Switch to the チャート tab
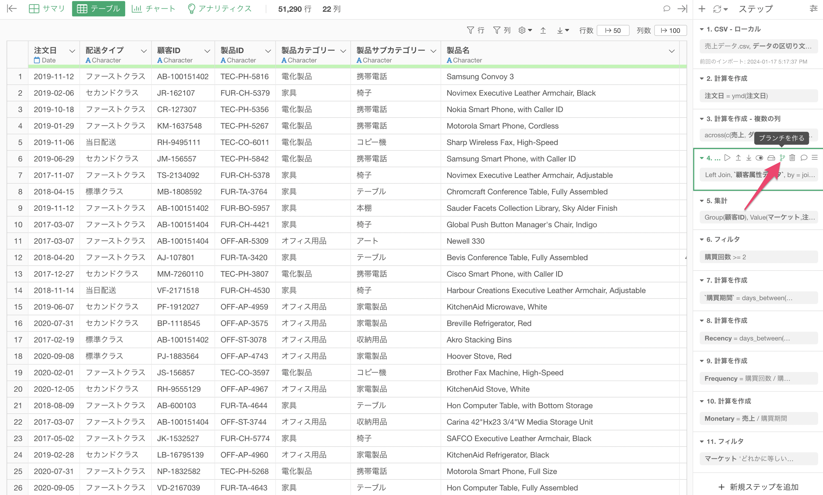 coord(154,9)
